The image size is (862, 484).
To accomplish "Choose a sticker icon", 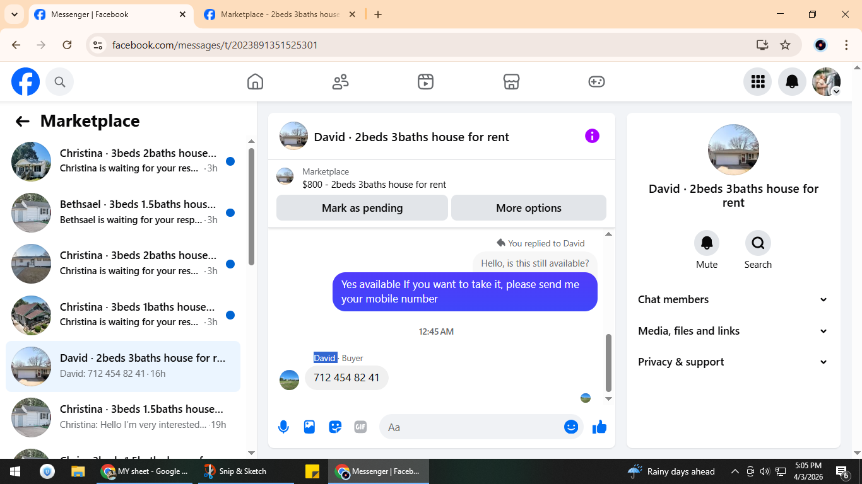I will click(x=335, y=427).
